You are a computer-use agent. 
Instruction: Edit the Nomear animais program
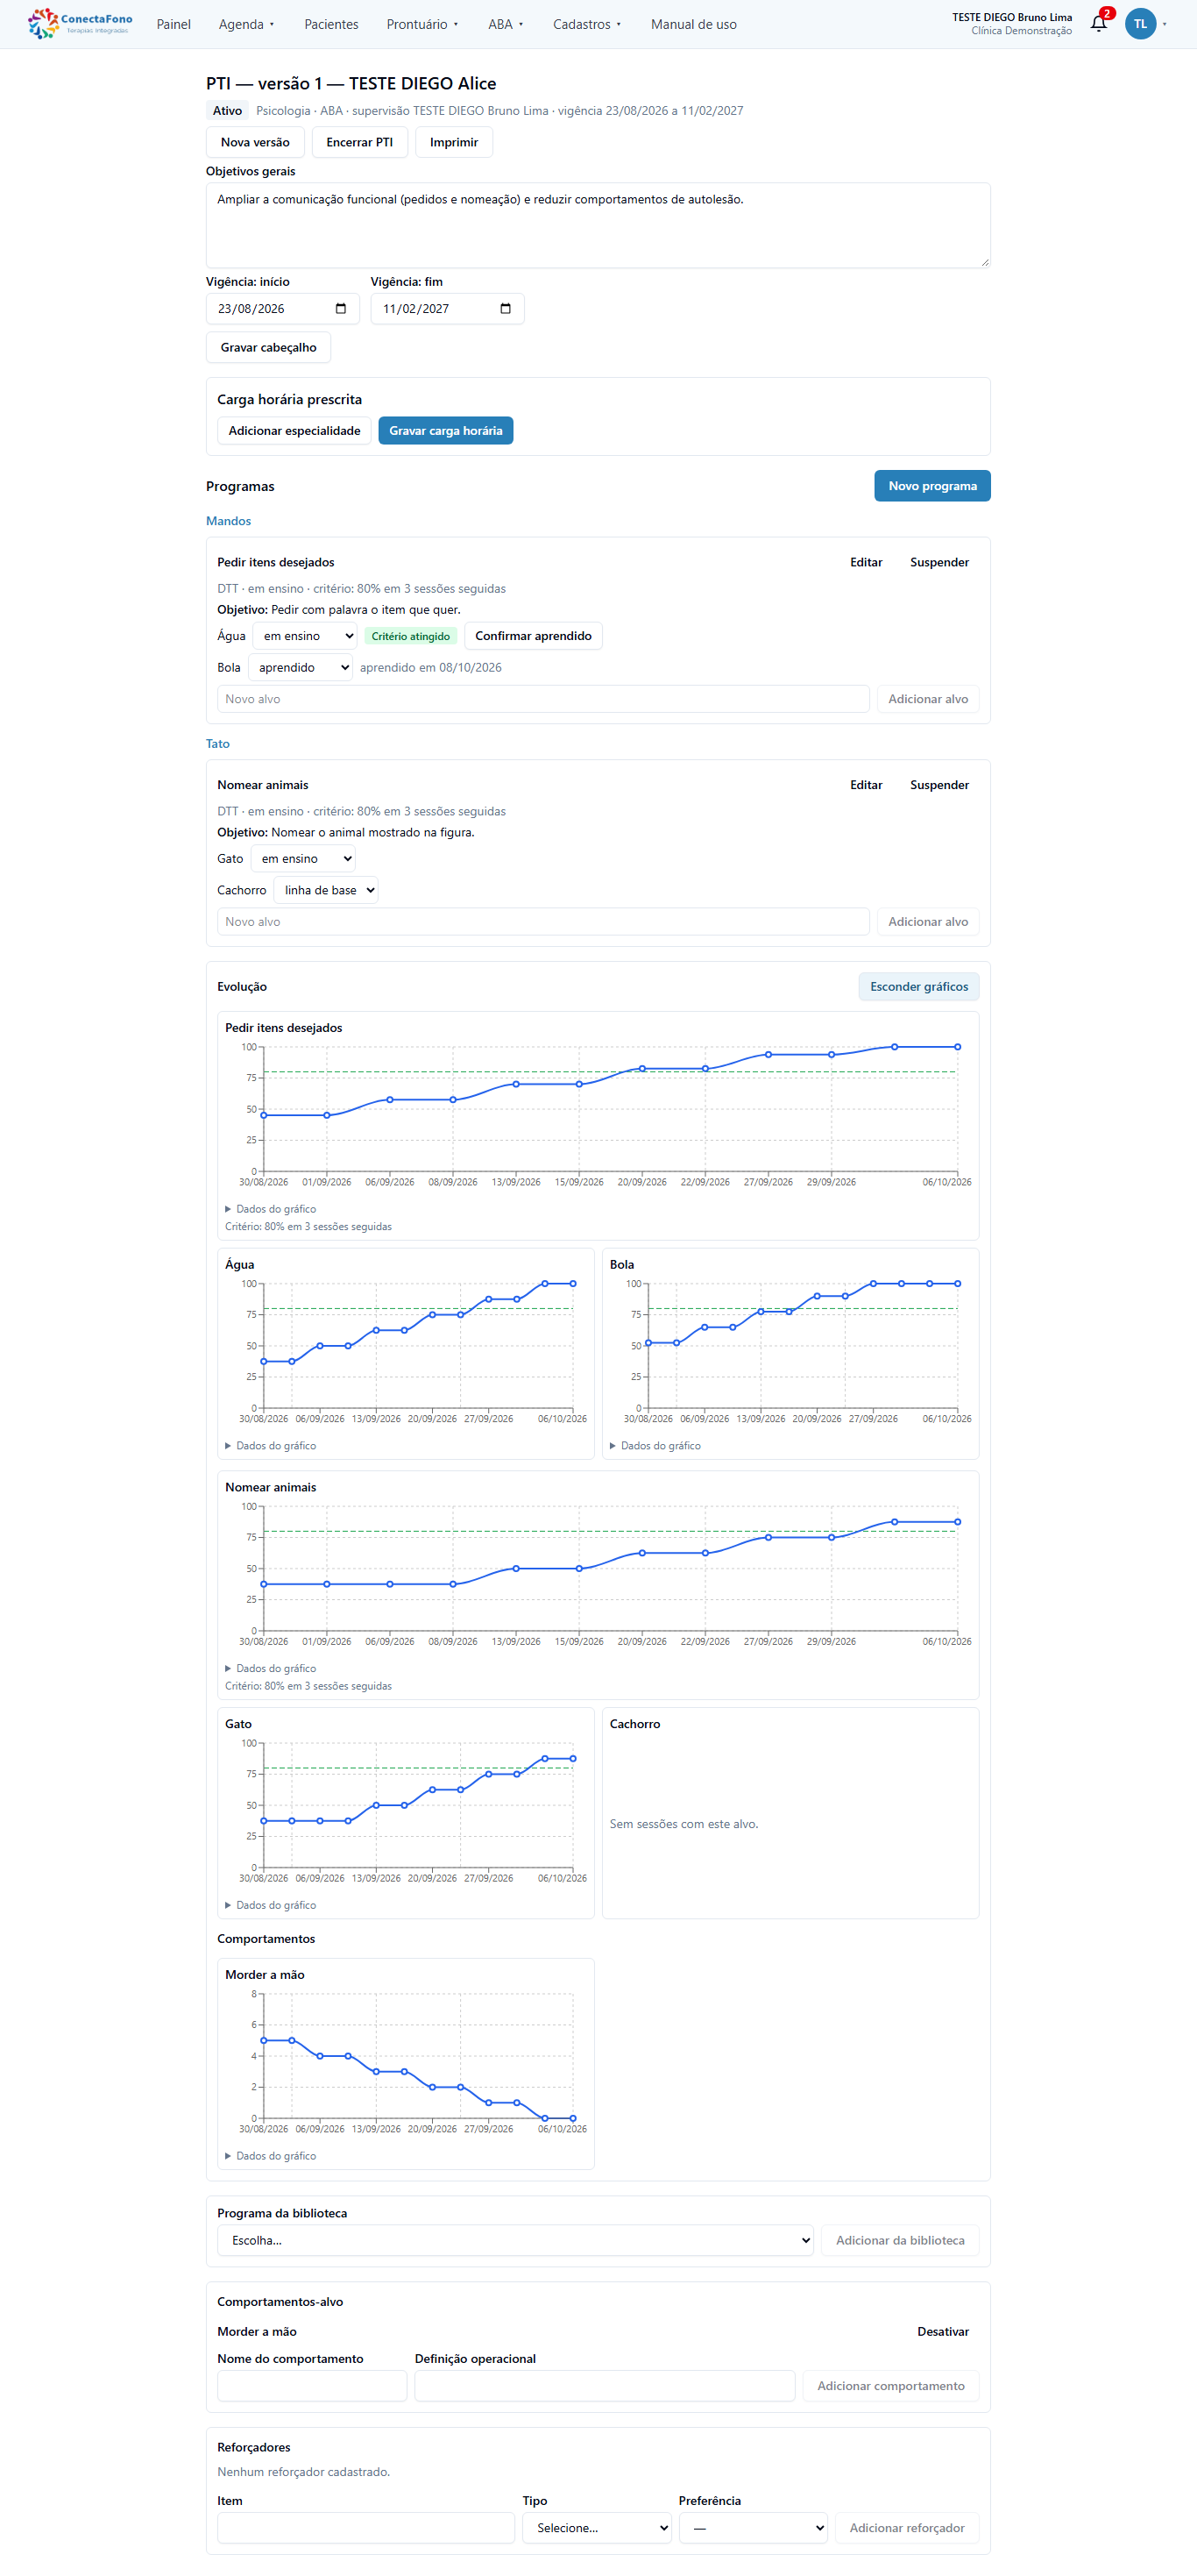point(867,786)
